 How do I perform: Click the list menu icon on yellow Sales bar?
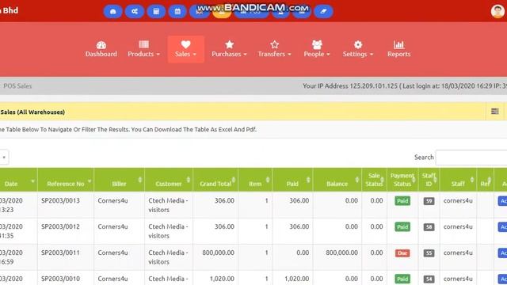(x=494, y=112)
